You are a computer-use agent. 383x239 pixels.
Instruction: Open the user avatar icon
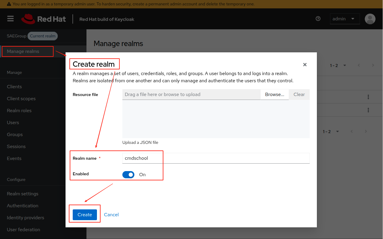(x=370, y=19)
